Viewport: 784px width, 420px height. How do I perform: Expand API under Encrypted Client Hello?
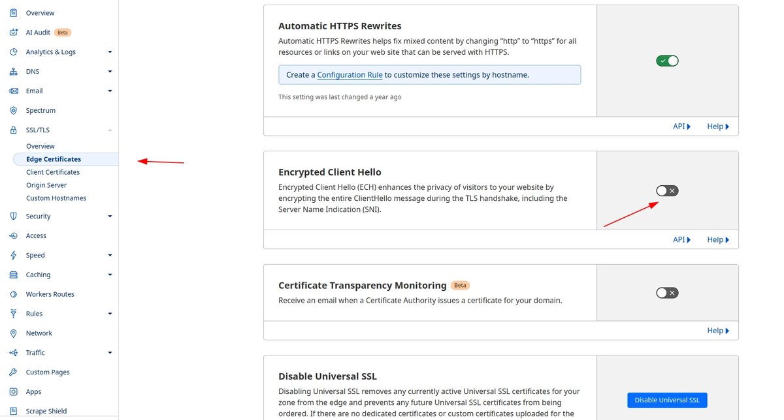tap(681, 240)
